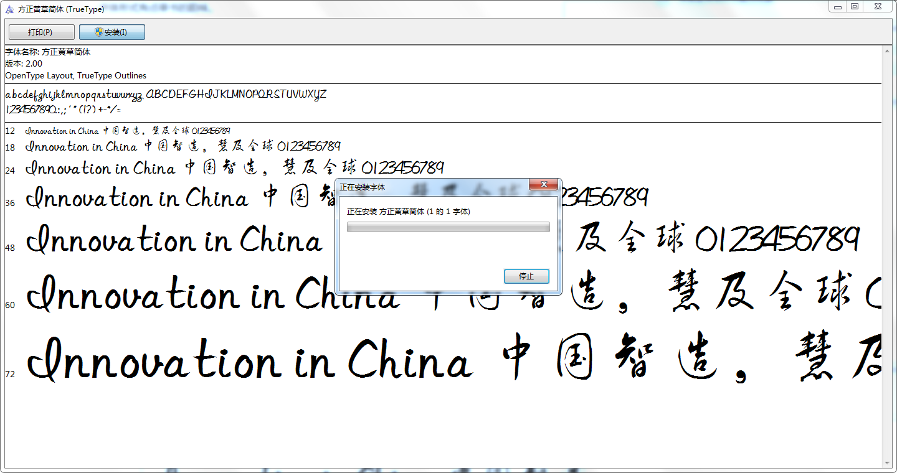Click the 72 point Innovation in China preview
Image resolution: width=897 pixels, height=473 pixels.
click(249, 358)
